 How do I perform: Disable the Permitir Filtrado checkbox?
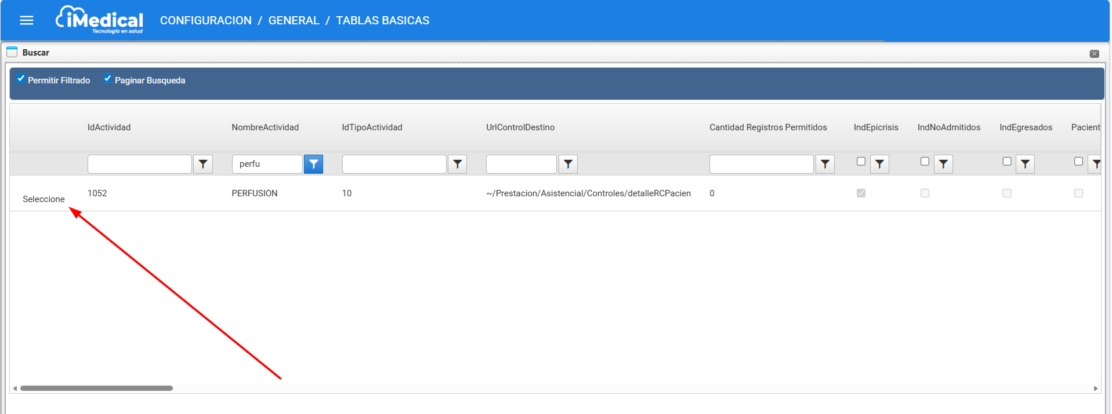[x=21, y=79]
